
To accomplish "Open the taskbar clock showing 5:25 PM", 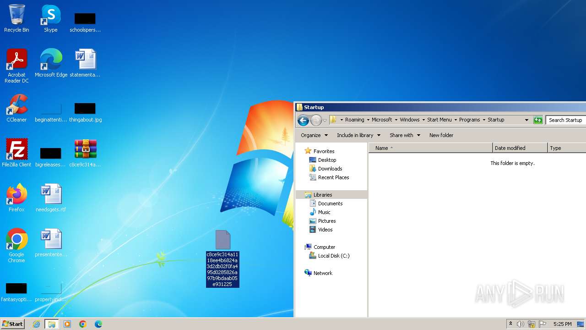I will point(562,324).
